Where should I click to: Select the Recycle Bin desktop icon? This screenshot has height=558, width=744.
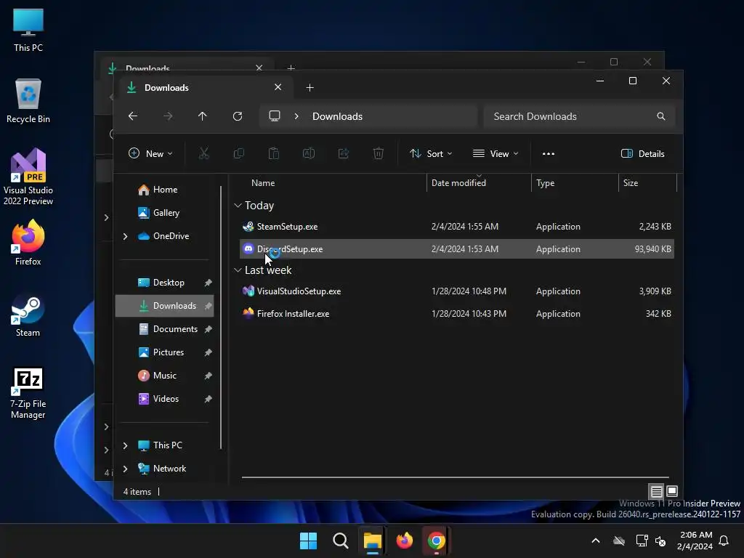point(28,100)
